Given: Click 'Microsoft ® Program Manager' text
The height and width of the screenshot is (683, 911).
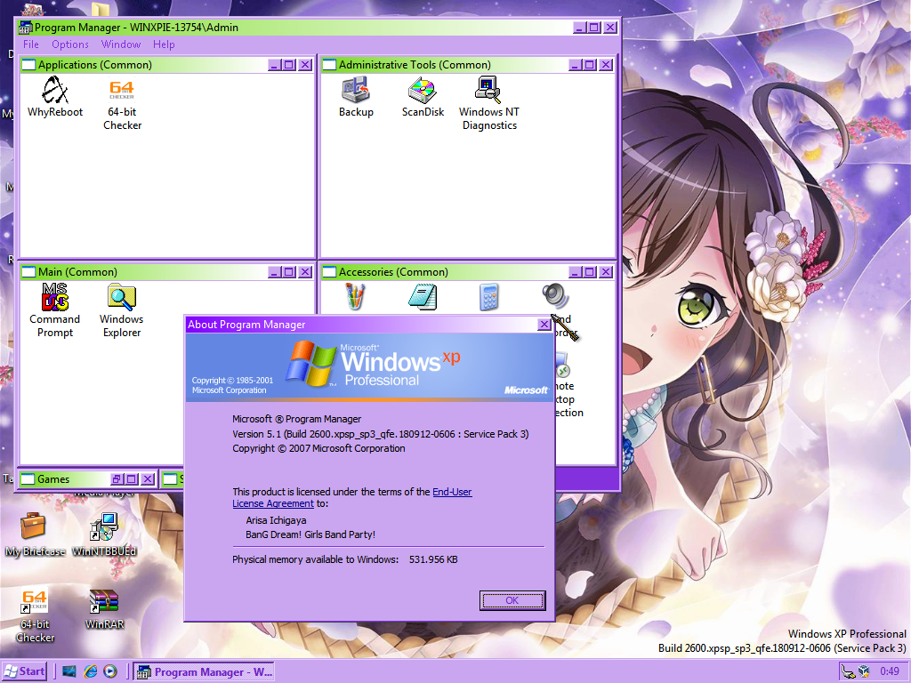Looking at the screenshot, I should coord(297,419).
